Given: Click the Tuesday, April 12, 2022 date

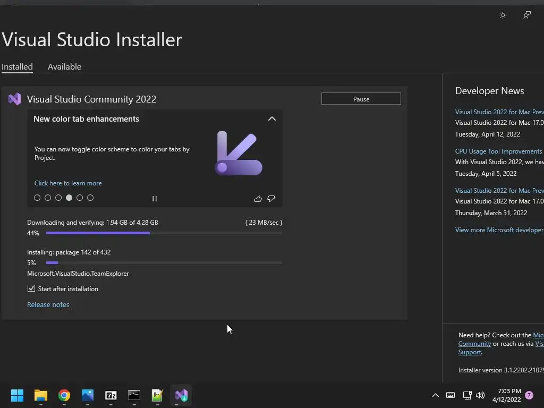Looking at the screenshot, I should click(x=488, y=134).
